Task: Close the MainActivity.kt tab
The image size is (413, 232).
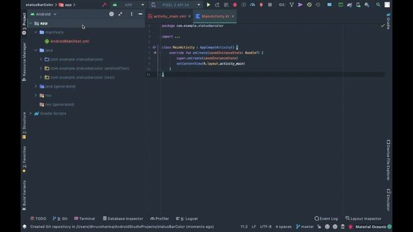Action: pos(233,16)
